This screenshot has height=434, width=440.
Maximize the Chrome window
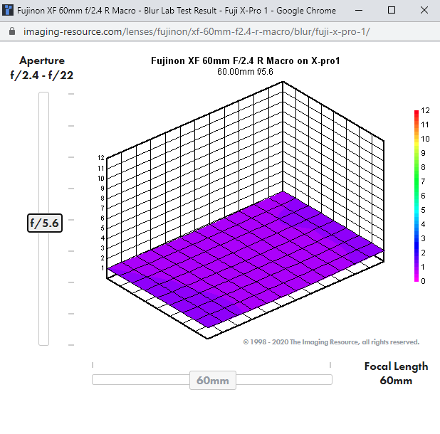coord(392,11)
